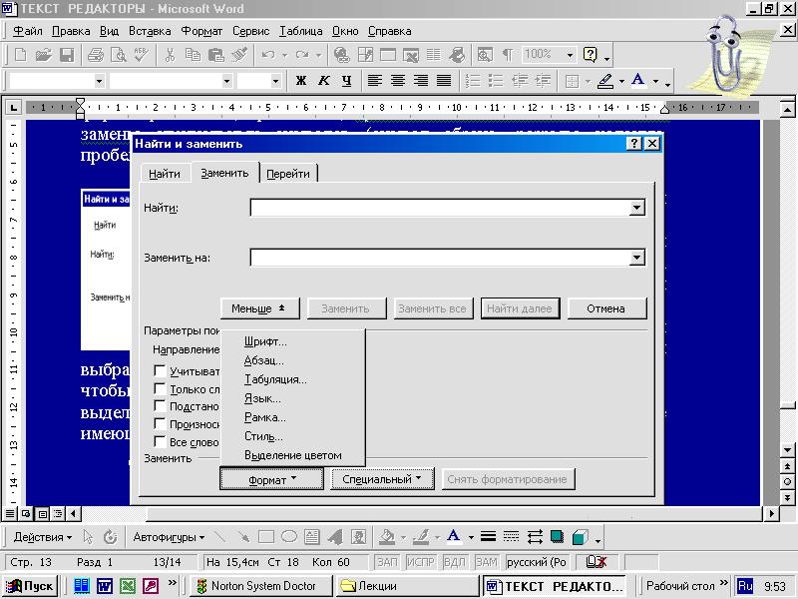The image size is (798, 599).
Task: Switch to the 'Найти' tab
Action: [165, 174]
